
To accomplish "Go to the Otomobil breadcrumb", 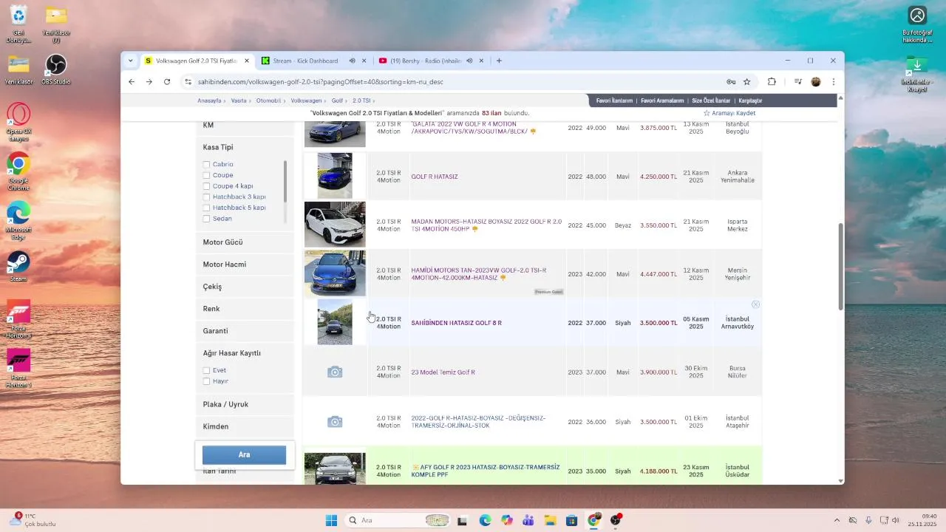I will click(268, 100).
